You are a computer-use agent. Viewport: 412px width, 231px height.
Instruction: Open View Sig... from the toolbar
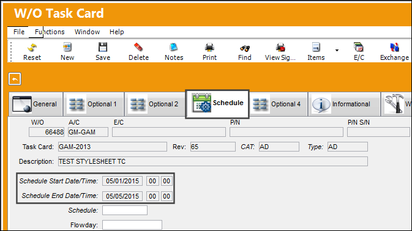280,48
